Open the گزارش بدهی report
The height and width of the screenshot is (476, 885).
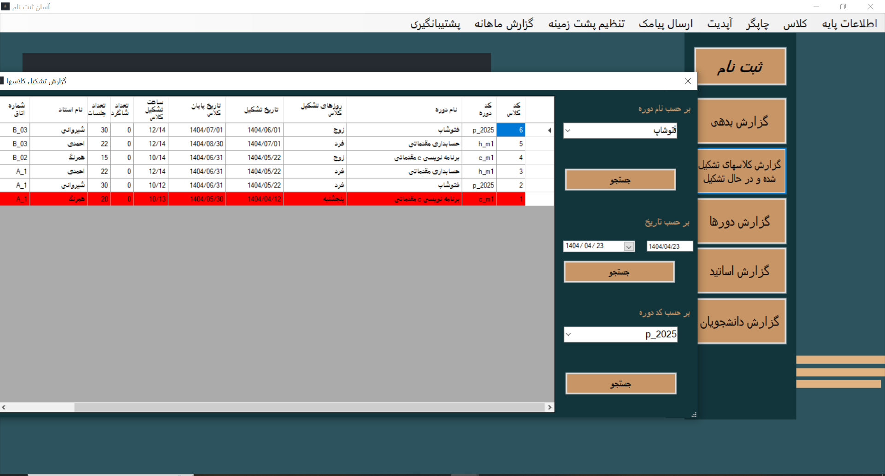(x=741, y=121)
